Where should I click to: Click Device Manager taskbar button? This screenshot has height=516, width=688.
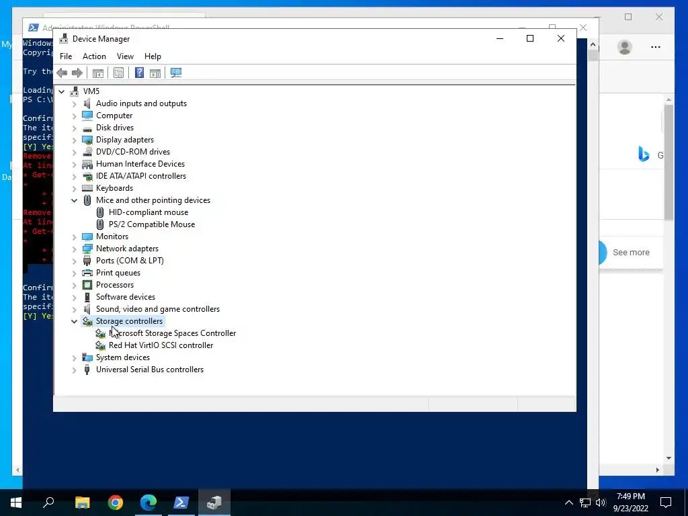coord(214,503)
